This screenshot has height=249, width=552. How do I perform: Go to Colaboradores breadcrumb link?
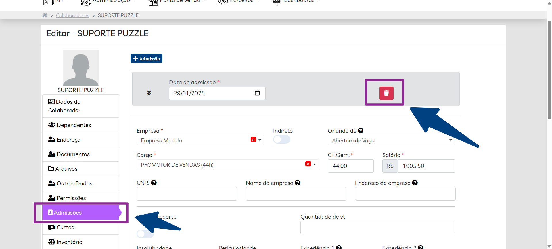tap(72, 15)
